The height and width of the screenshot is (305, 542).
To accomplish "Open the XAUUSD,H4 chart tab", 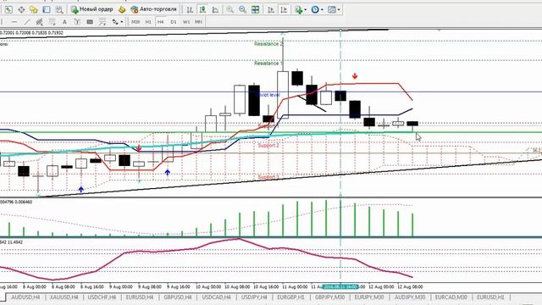I will 64,297.
